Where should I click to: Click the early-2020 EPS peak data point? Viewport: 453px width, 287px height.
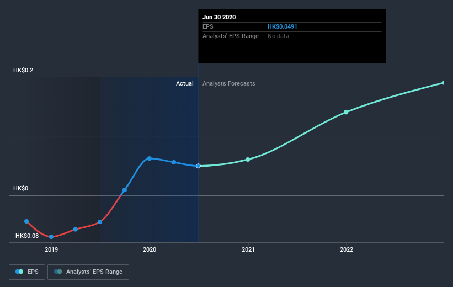150,158
